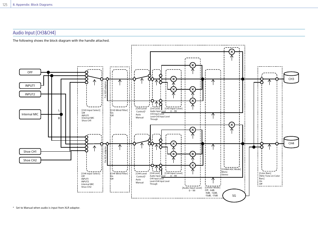Viewport: 318px width, 225px height.
Task: Select the INPUT1 source block
Action: pyautogui.click(x=30, y=86)
